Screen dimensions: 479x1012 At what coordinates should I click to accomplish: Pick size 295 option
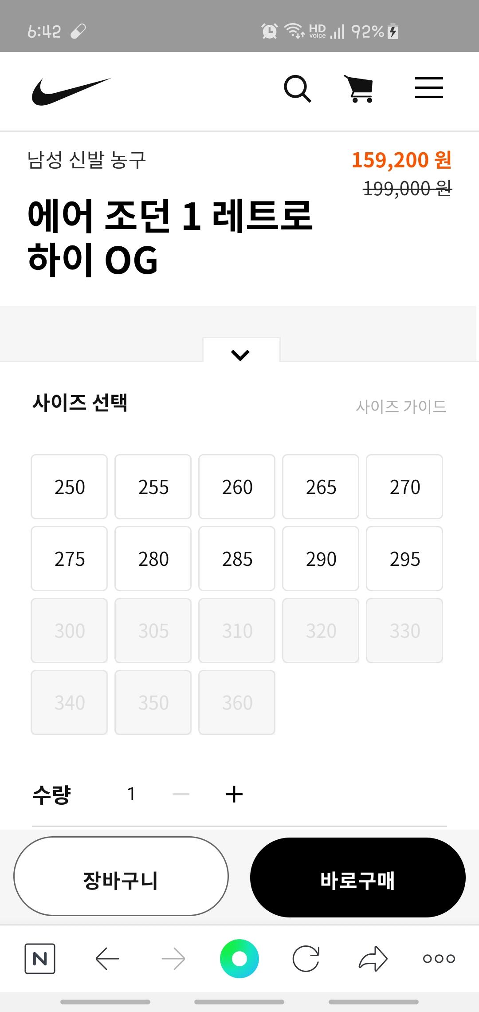tap(404, 559)
